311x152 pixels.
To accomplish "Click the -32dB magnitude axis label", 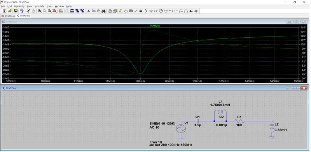I will pyautogui.click(x=5, y=74).
